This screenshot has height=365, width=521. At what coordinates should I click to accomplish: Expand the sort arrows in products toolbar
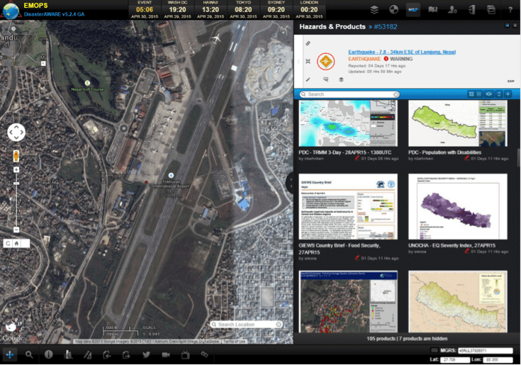(498, 94)
